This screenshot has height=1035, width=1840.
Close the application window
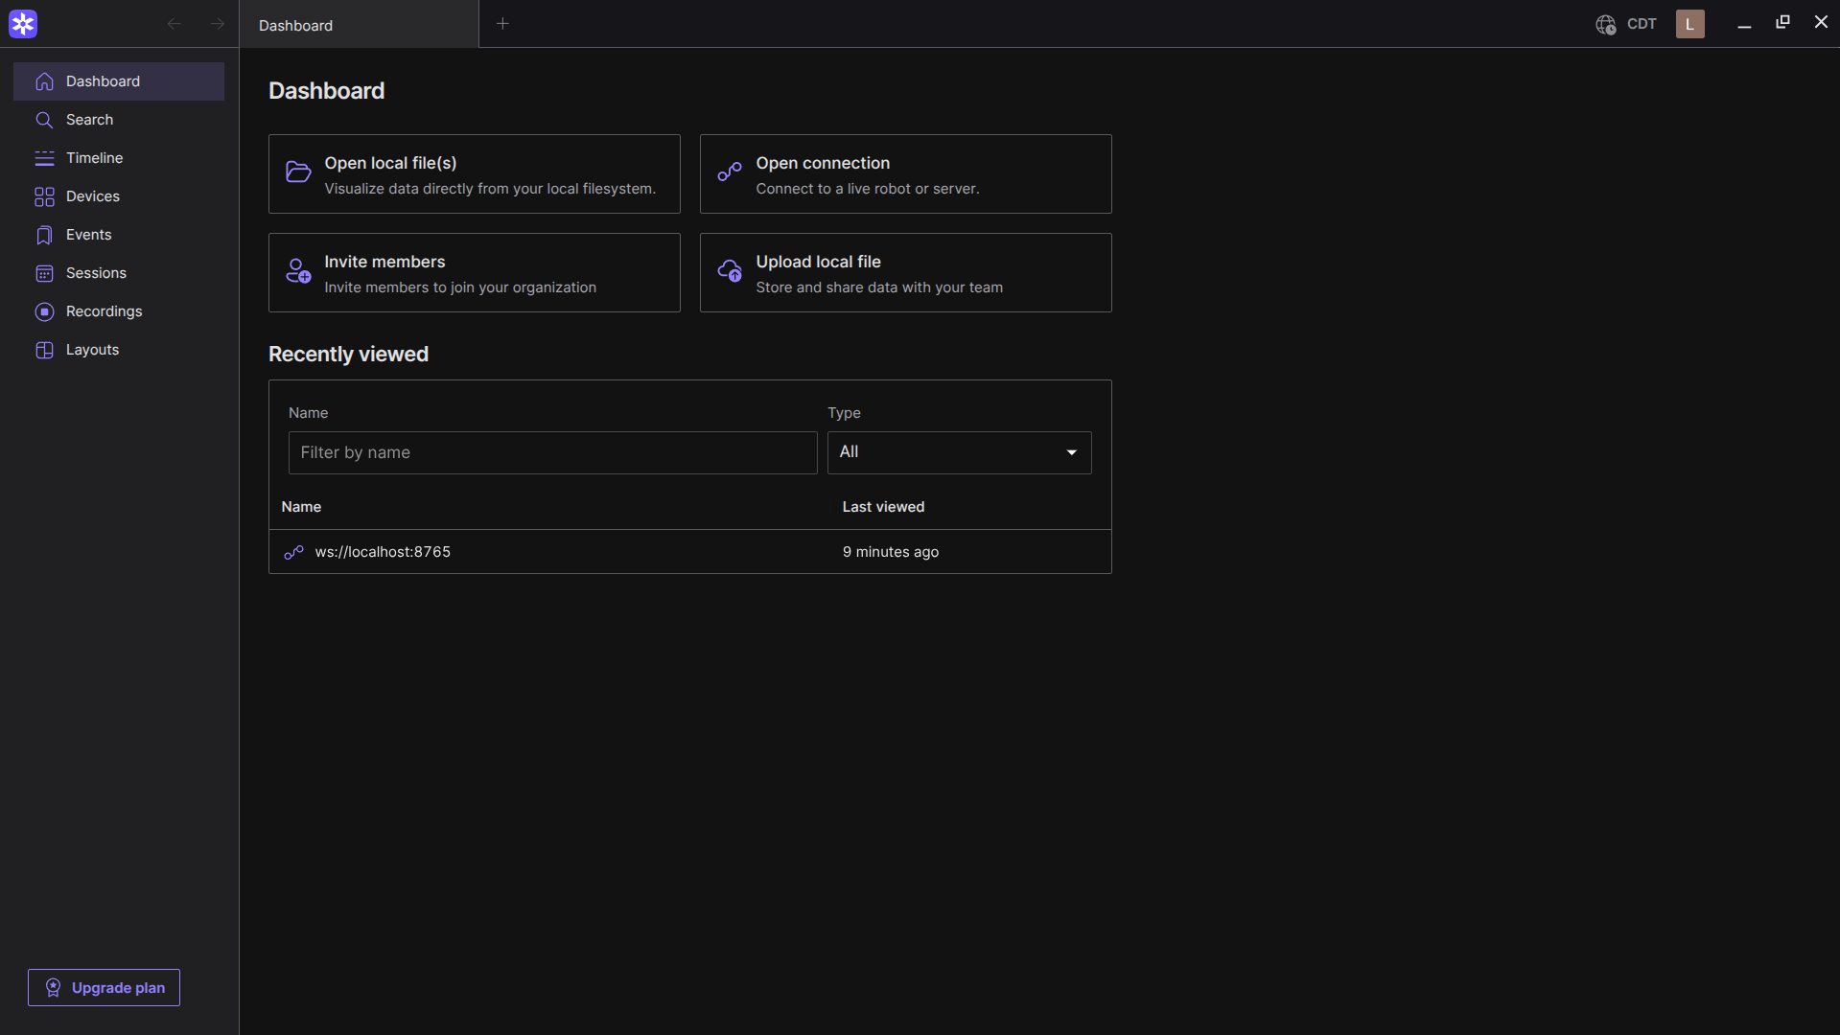click(x=1821, y=22)
